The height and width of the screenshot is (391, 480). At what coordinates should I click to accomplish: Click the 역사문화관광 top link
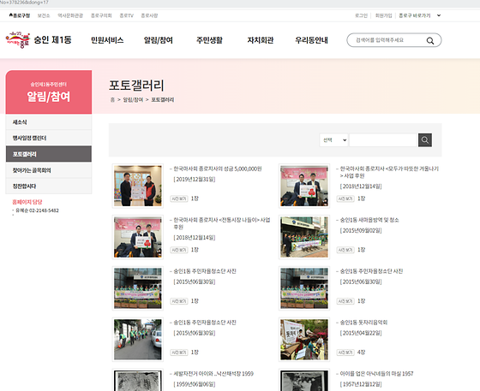(x=70, y=15)
